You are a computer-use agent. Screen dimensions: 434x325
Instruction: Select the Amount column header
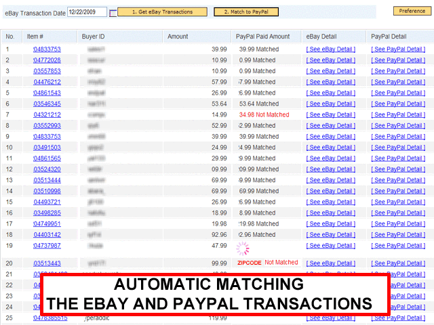[x=178, y=36]
